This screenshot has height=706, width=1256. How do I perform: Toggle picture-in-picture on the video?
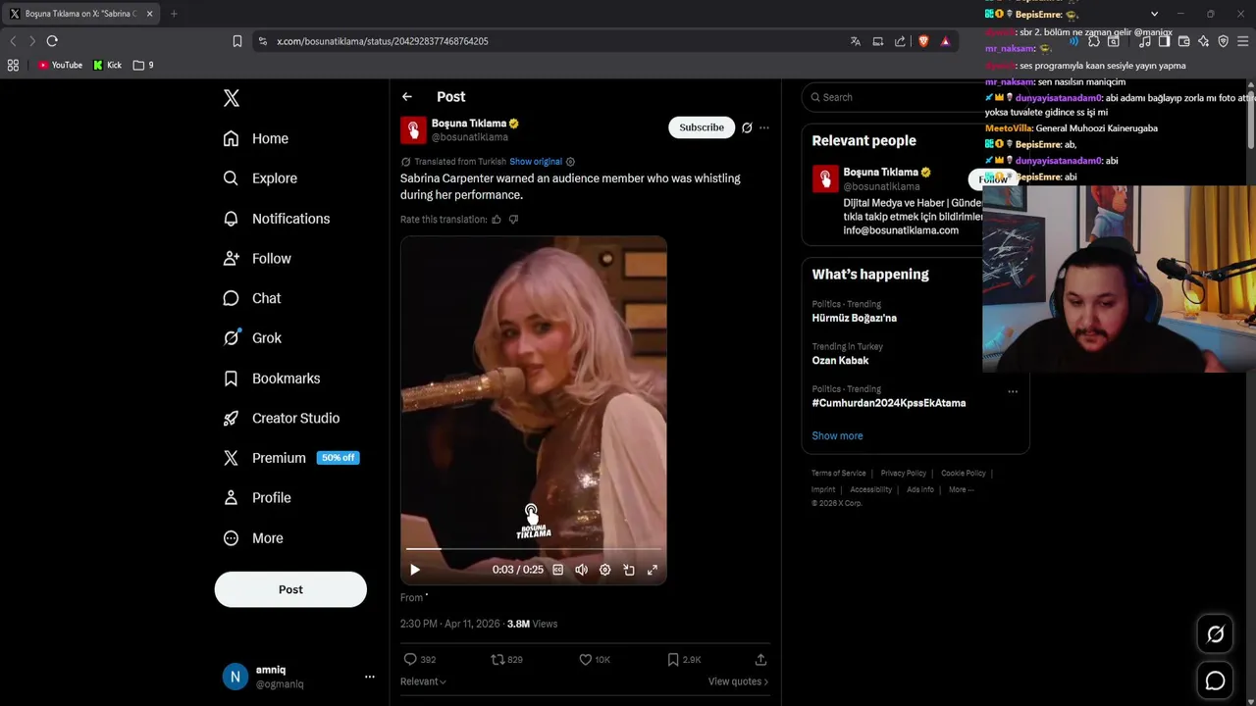pyautogui.click(x=629, y=570)
